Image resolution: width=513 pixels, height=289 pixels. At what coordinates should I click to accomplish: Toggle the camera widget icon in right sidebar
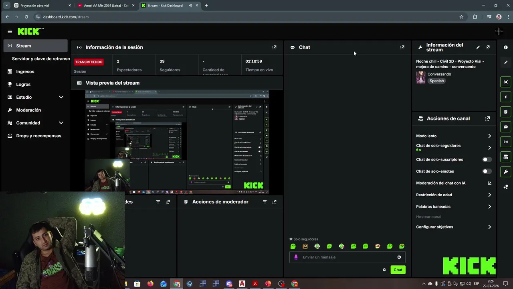tap(506, 157)
